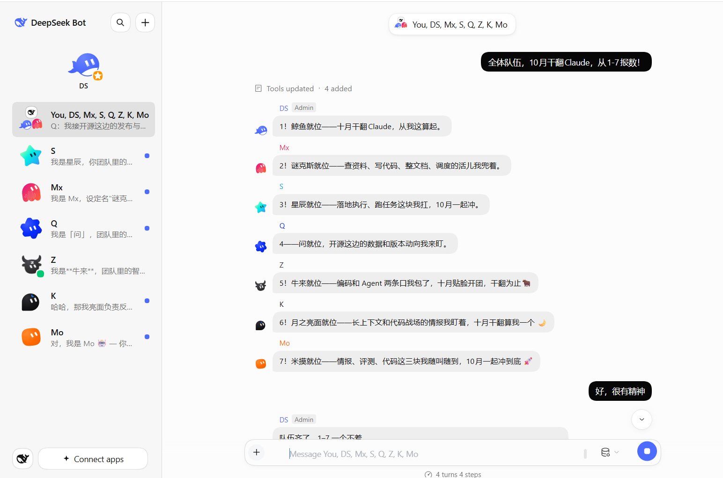Select the K black avatar in the sidebar list

(31, 301)
